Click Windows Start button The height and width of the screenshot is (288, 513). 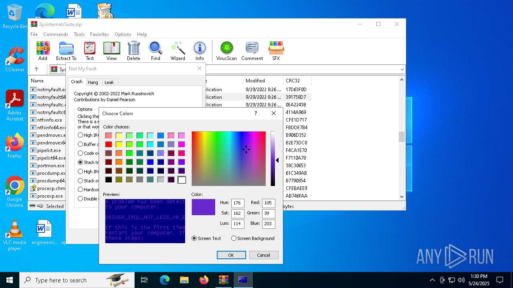[10, 280]
